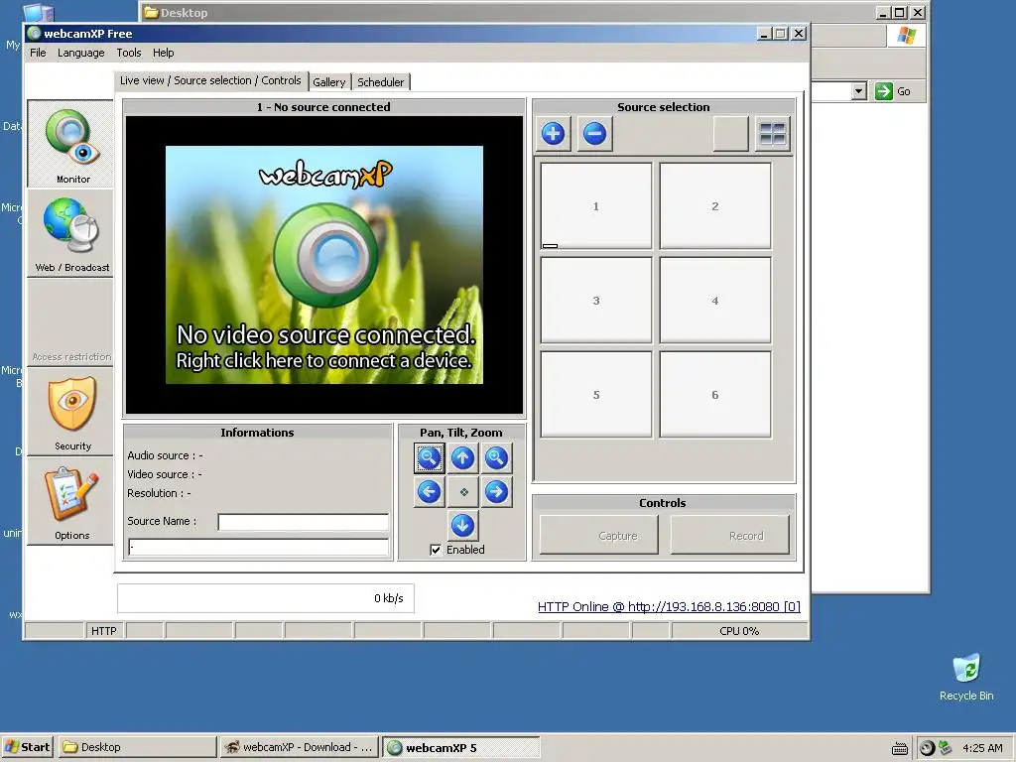
Task: Open the Language menu
Action: point(81,53)
